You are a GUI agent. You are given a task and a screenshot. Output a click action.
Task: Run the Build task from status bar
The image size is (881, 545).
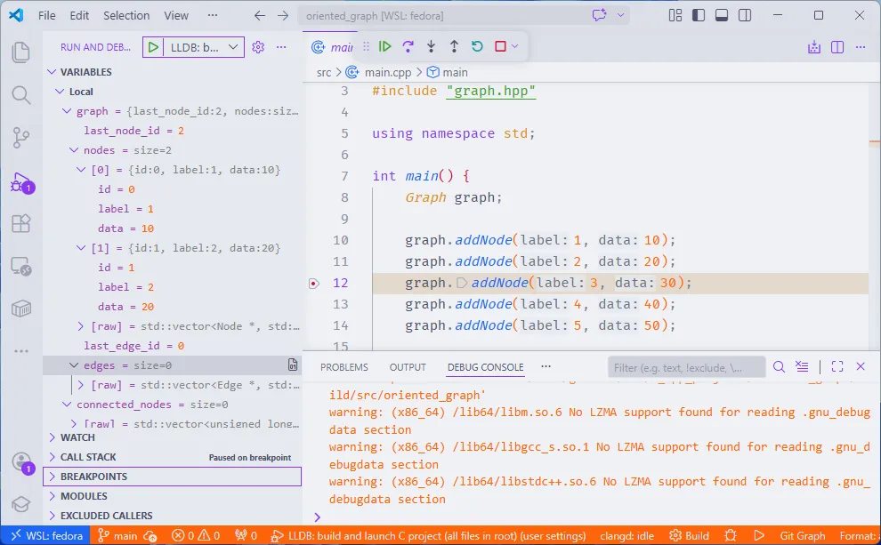pos(688,536)
